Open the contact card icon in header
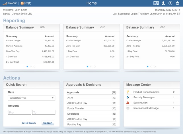This screenshot has height=134, width=183. (x=156, y=3)
